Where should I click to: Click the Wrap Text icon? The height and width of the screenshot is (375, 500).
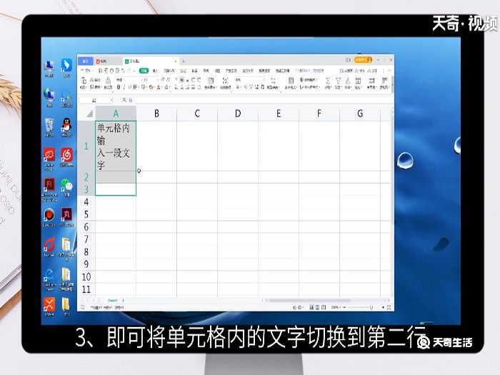click(x=226, y=81)
